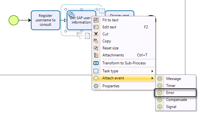Click the grey annotation shape icon below task
This screenshot has height=115, width=201.
79,35
